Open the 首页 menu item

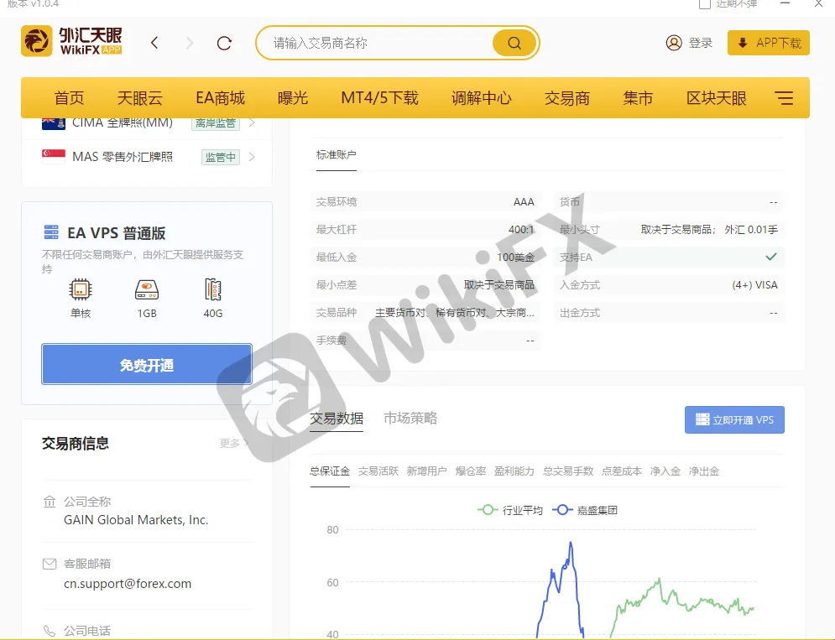69,98
